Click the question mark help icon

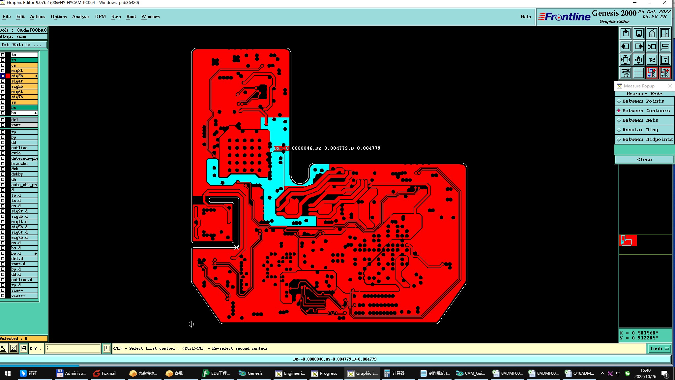[x=665, y=60]
